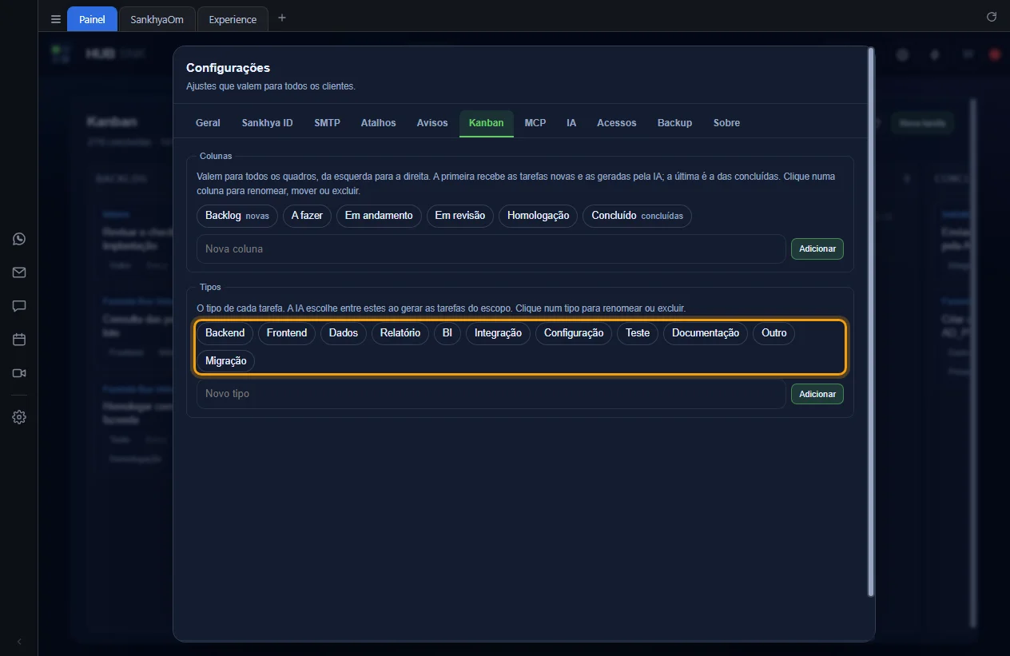Click the Backend type chip

pyautogui.click(x=225, y=333)
